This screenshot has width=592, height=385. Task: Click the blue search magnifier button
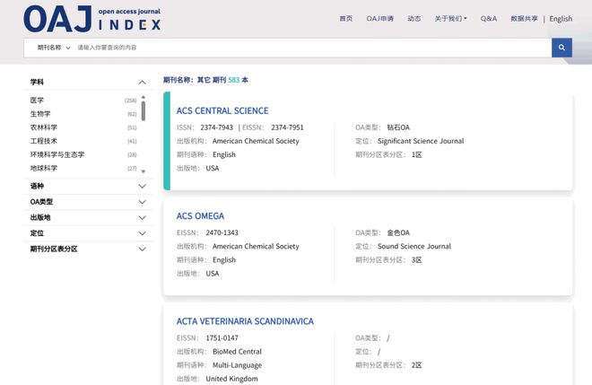click(x=562, y=48)
